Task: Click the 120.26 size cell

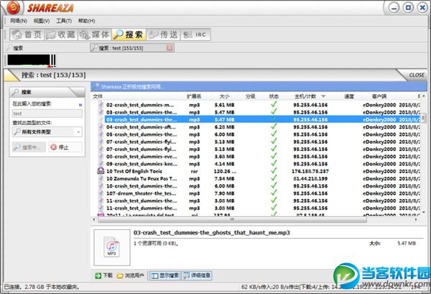Action: tap(225, 171)
